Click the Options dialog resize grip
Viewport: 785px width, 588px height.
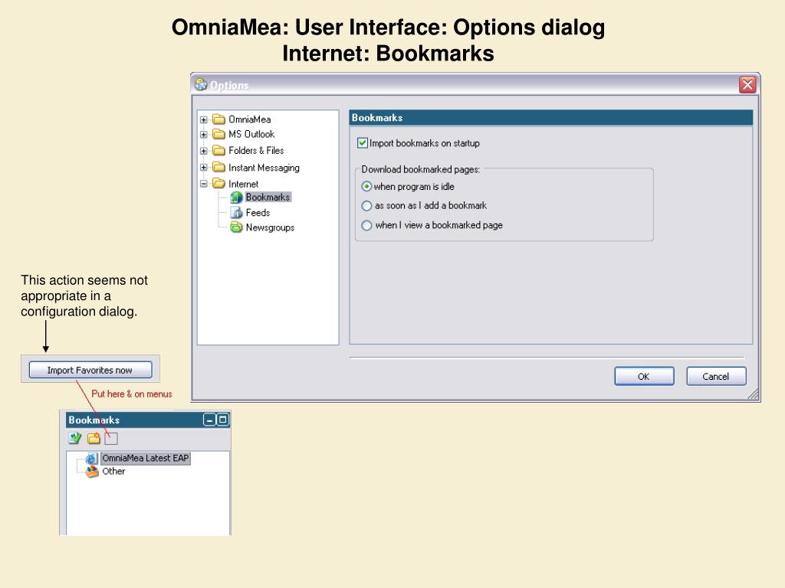pyautogui.click(x=753, y=394)
